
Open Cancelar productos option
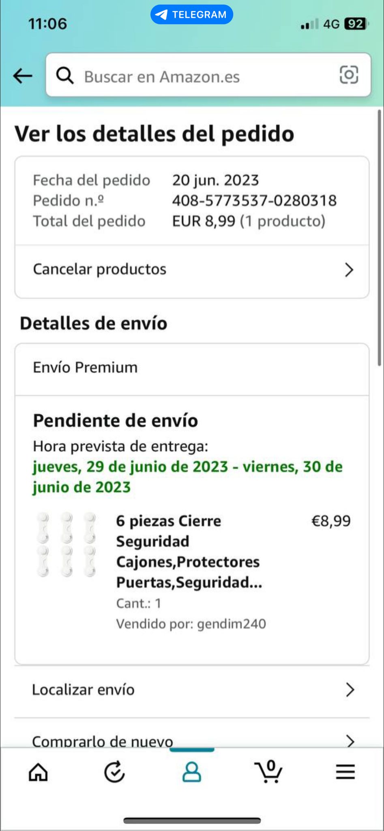point(100,269)
